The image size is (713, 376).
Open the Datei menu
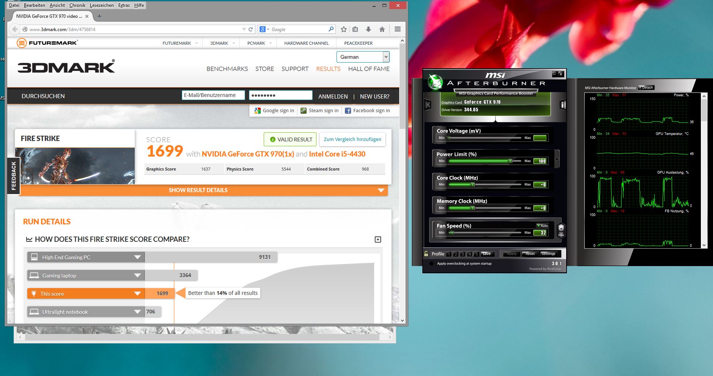coord(14,5)
